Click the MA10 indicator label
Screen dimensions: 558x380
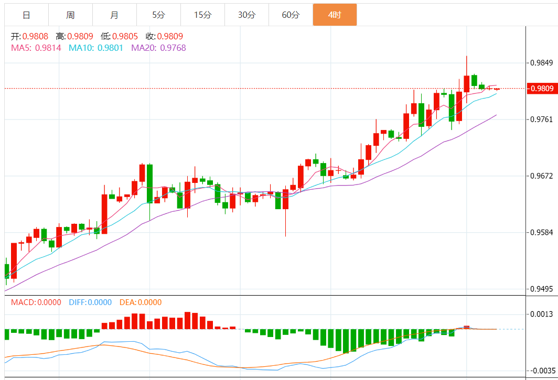96,48
